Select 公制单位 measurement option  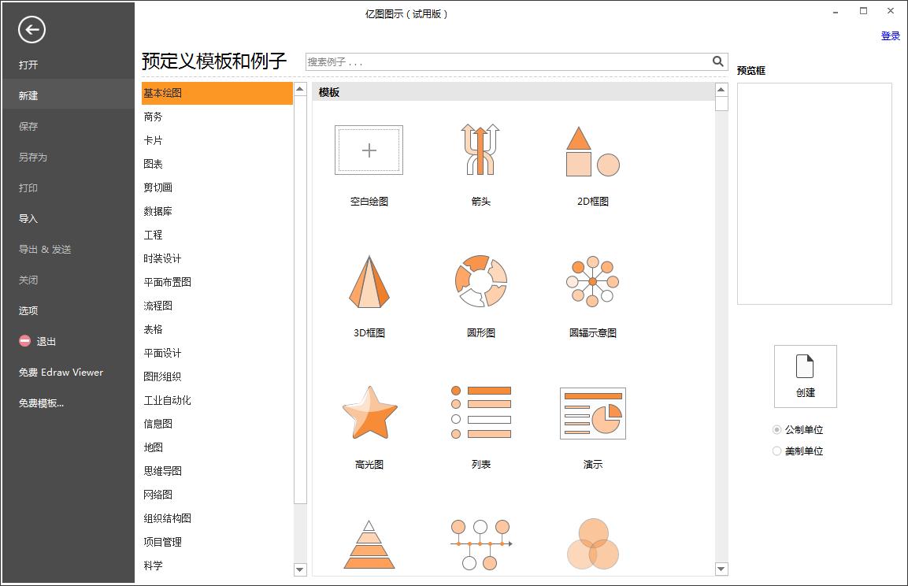[x=777, y=429]
